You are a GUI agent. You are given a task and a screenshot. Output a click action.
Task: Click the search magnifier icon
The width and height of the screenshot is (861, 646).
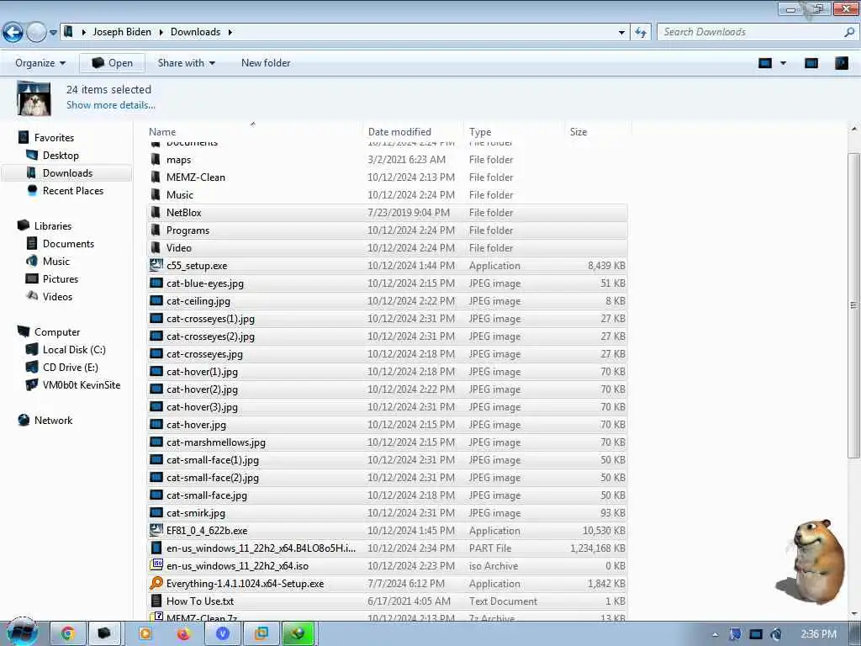point(849,32)
